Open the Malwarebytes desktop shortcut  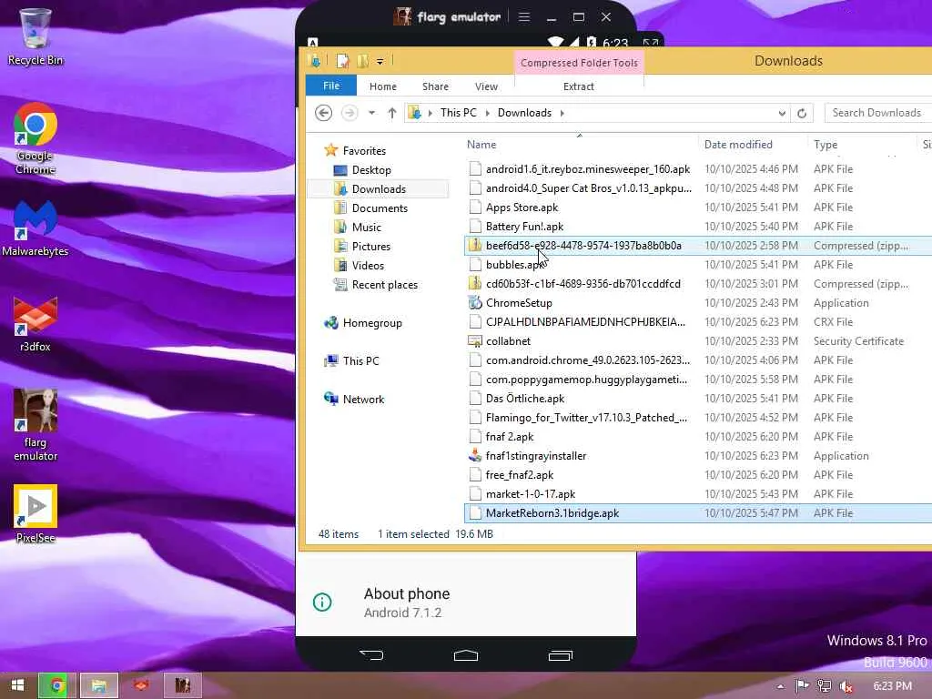click(x=35, y=228)
